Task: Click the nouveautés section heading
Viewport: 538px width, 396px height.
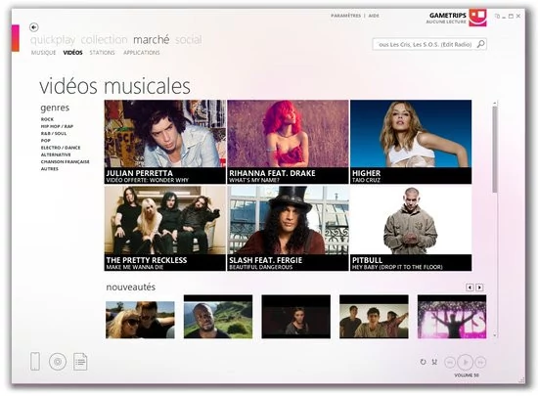Action: pos(131,286)
